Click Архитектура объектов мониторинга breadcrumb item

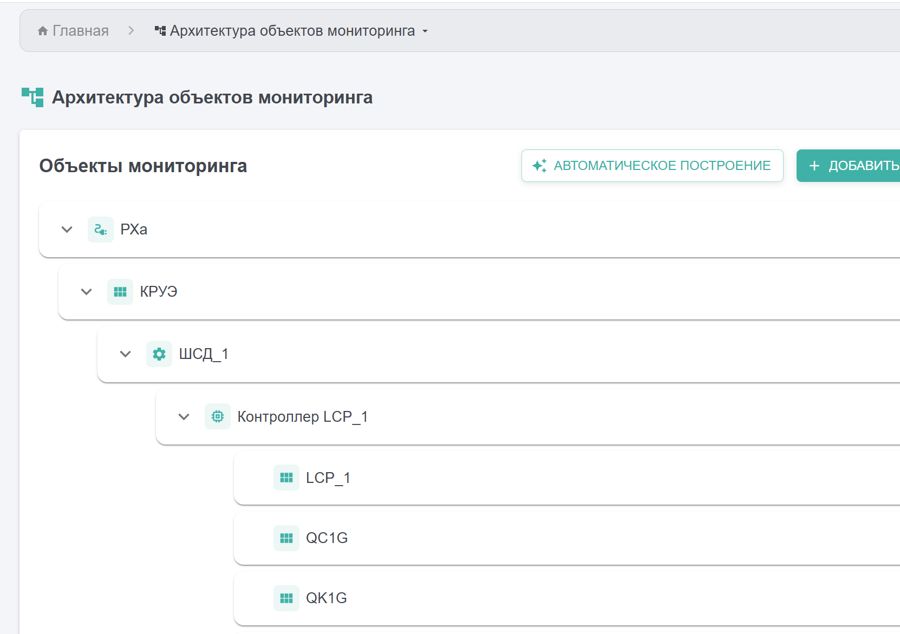(292, 31)
